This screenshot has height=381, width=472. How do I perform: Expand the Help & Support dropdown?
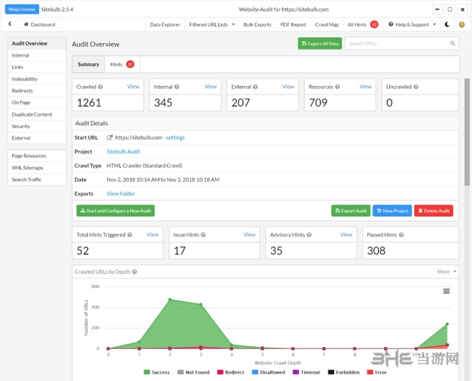click(412, 25)
